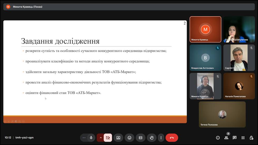Turn on the camera

tap(108, 138)
